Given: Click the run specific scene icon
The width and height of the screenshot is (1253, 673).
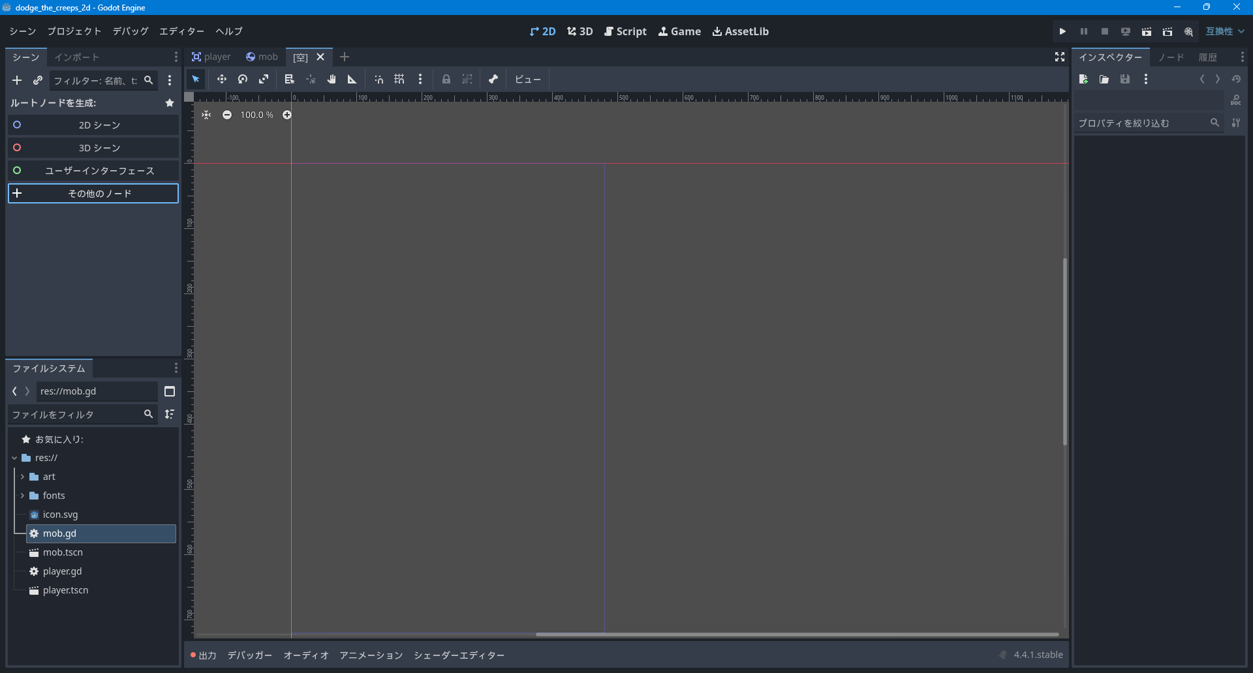Looking at the screenshot, I should click(1168, 31).
